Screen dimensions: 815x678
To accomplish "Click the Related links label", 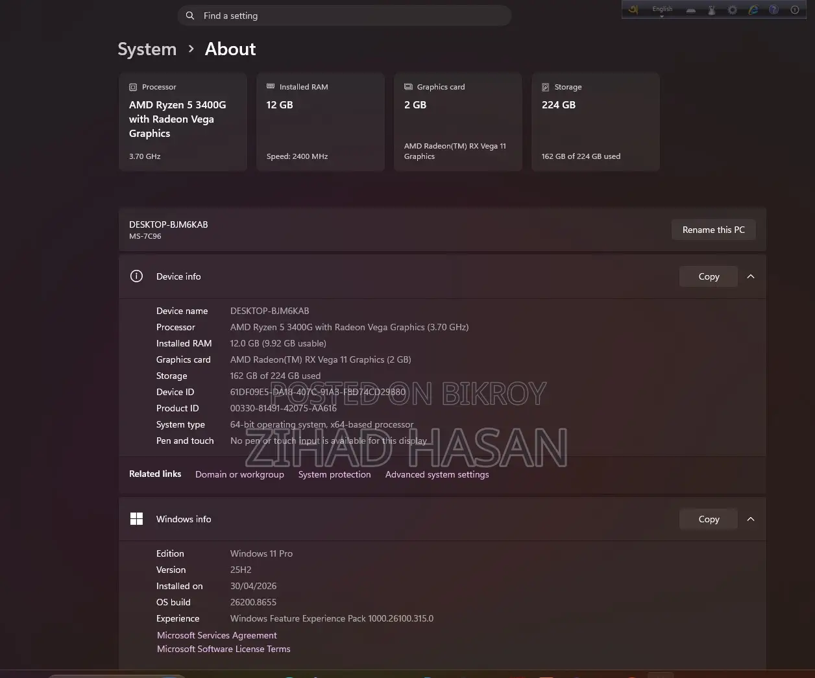I will (x=155, y=474).
